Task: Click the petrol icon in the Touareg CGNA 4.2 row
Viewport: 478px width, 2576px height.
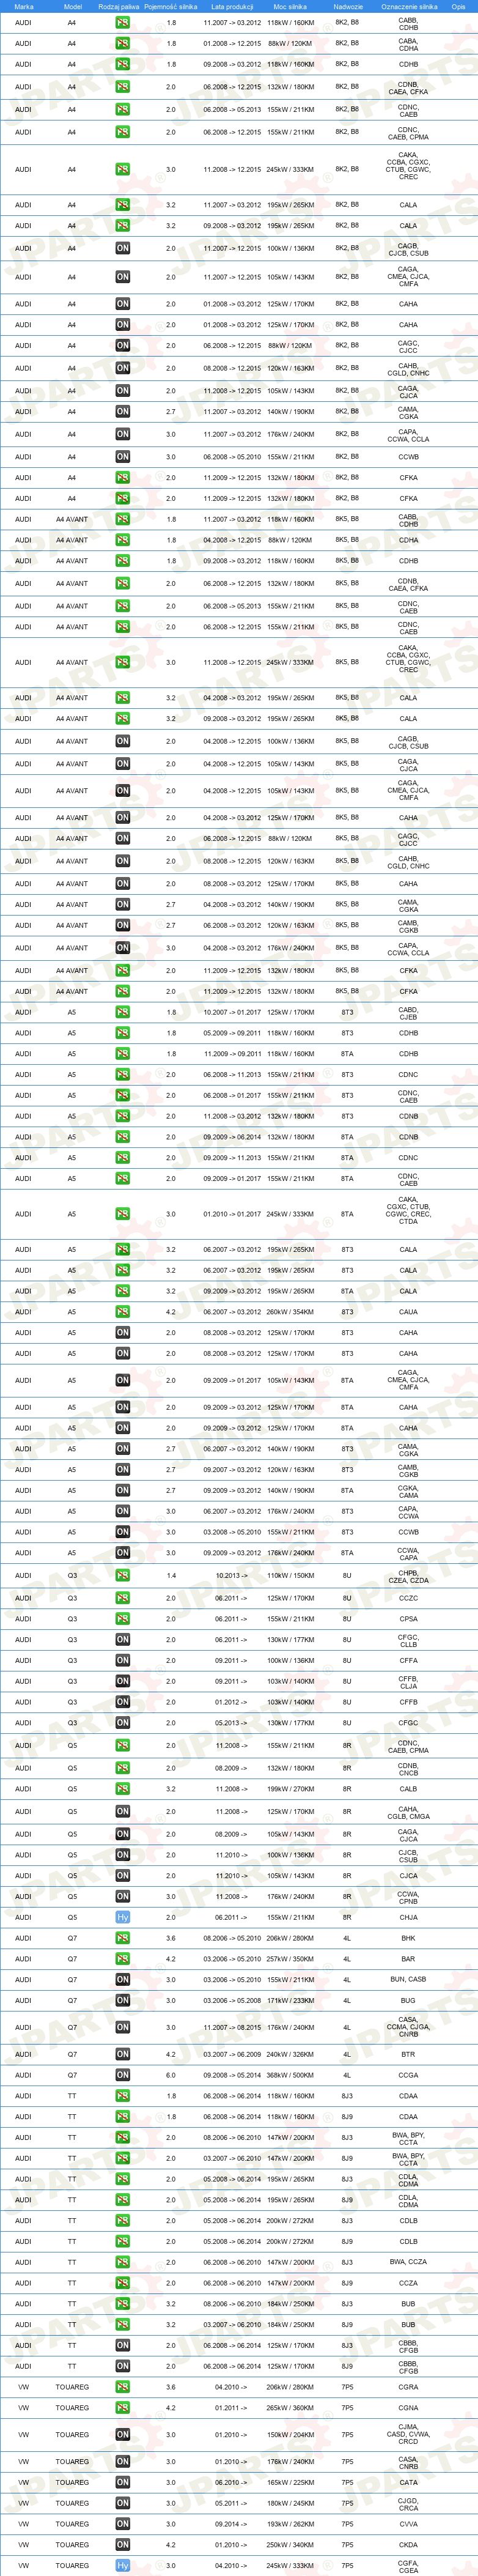Action: (122, 2408)
